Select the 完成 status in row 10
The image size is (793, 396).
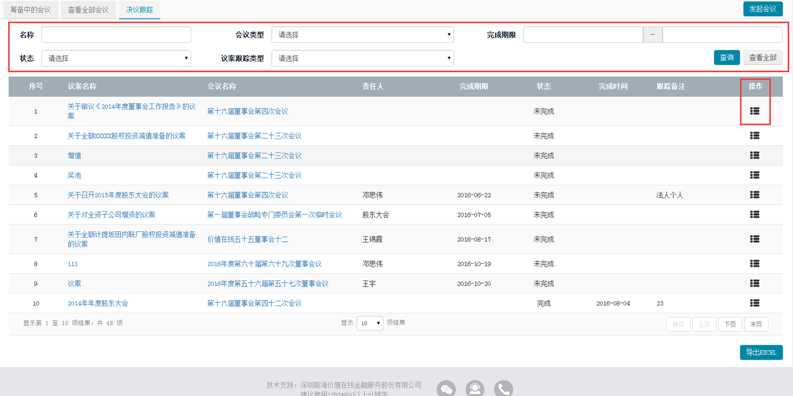[544, 303]
